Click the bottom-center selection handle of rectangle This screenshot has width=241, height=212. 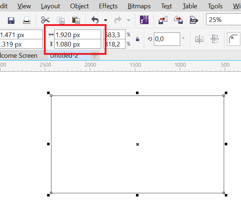click(137, 195)
